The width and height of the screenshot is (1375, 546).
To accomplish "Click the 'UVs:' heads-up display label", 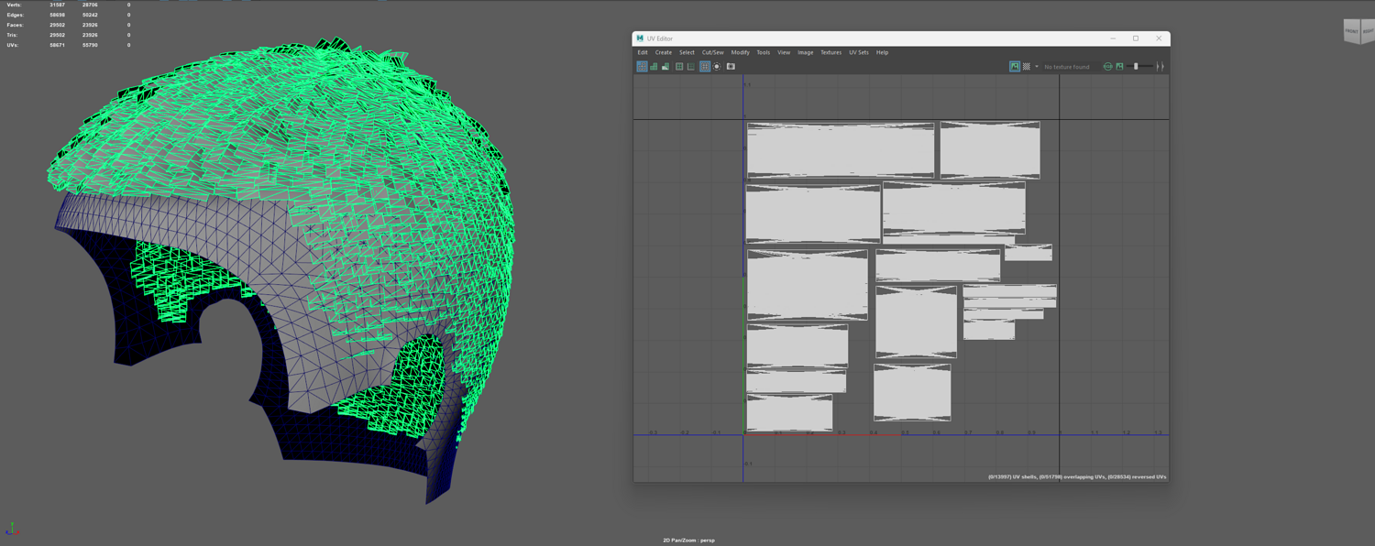I will [13, 45].
